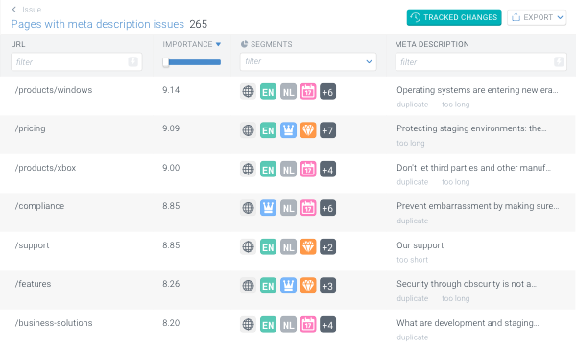Click the blue crown segment icon in /compliance row

pos(268,208)
